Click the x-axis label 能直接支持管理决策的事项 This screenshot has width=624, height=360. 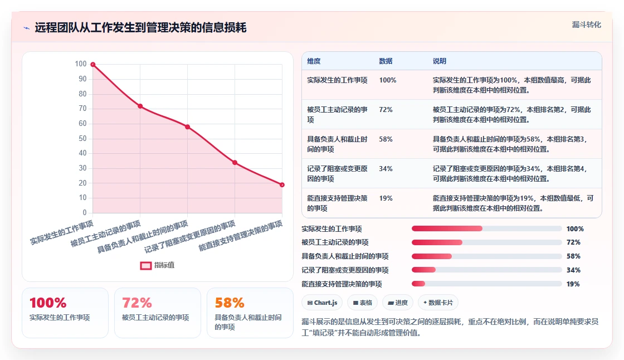pyautogui.click(x=240, y=236)
